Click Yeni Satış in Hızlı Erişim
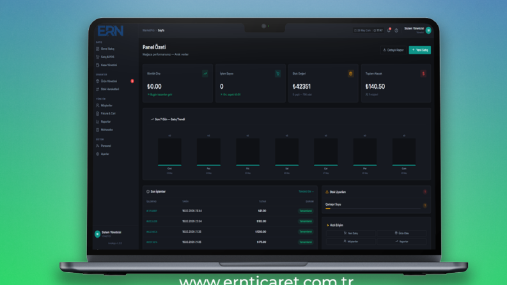The height and width of the screenshot is (285, 507). (351, 233)
